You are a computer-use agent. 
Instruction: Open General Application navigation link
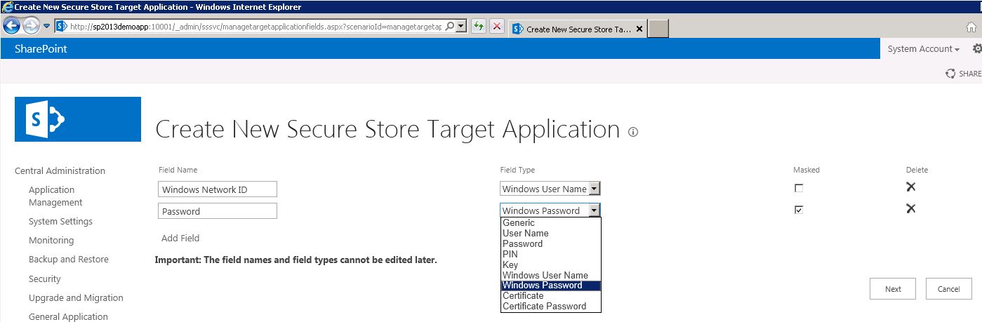68,316
